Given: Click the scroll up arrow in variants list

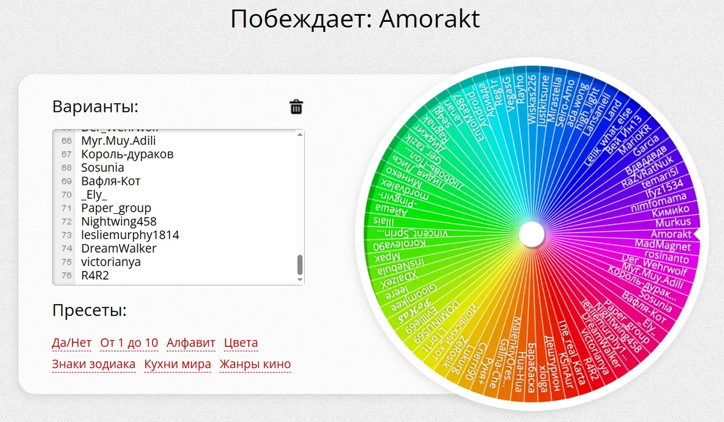Looking at the screenshot, I should (x=300, y=135).
